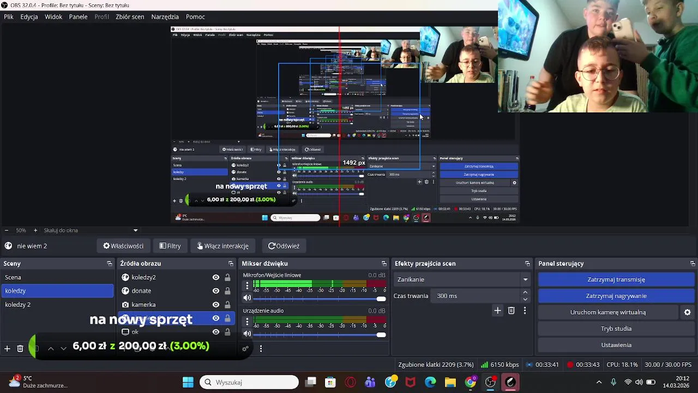Click Zatrzymaj transmisję button

point(616,279)
